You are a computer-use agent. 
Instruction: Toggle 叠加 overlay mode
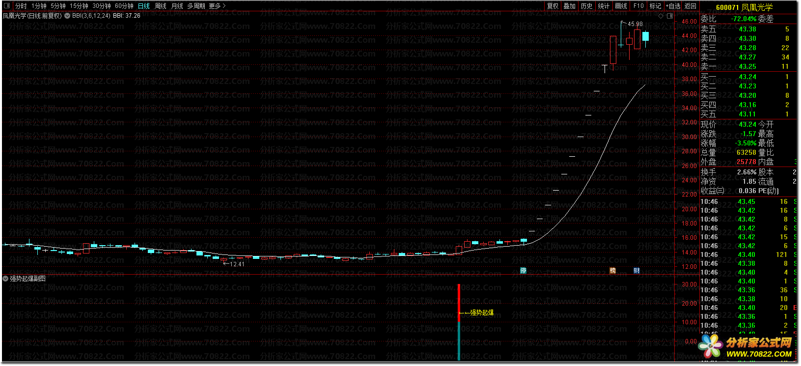click(569, 6)
